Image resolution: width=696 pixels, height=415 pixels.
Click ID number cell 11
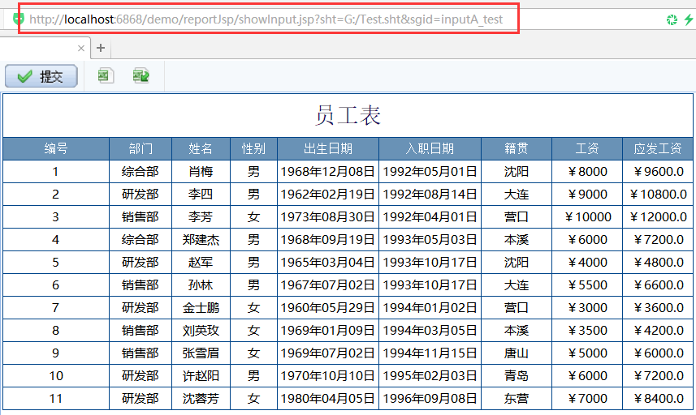coord(56,398)
